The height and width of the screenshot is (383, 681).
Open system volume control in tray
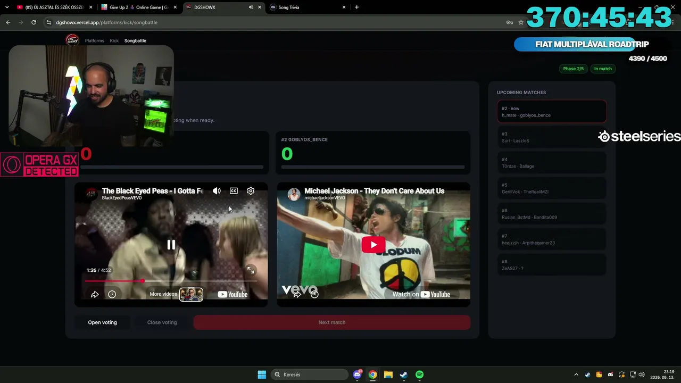[x=642, y=374]
